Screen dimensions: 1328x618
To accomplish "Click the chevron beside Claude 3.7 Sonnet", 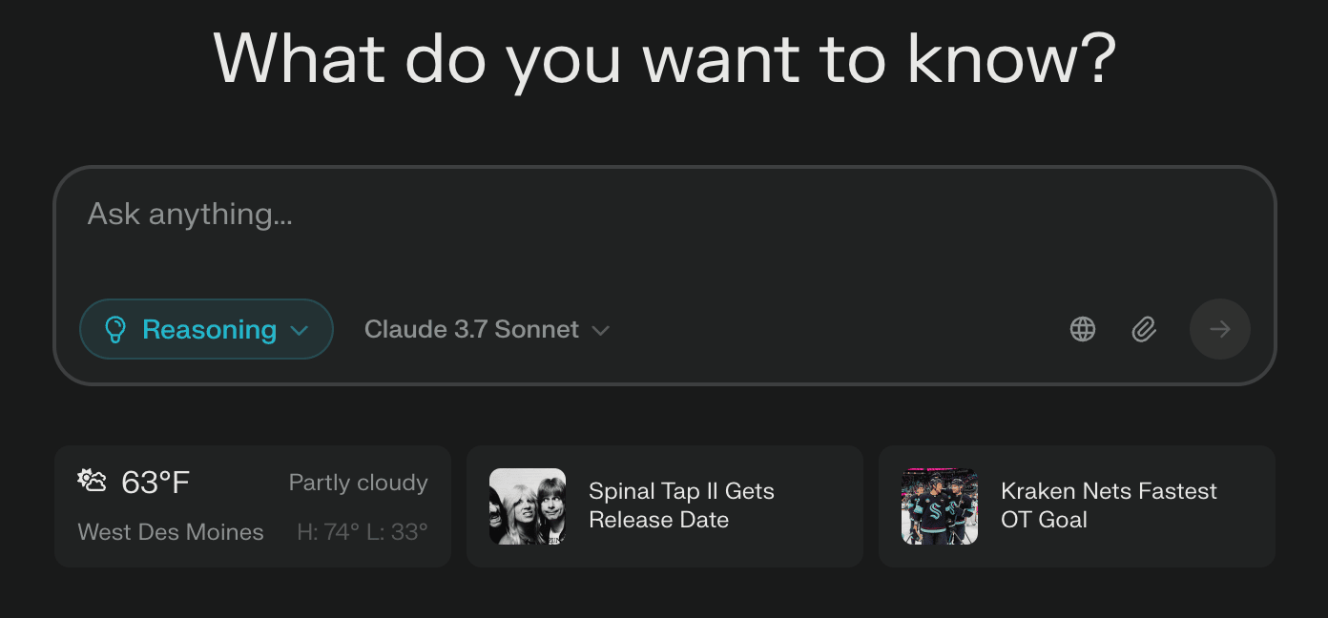I will (600, 330).
